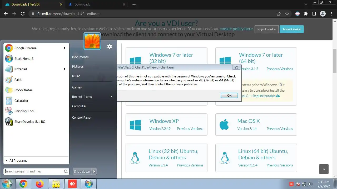Click the red tray icon

click(x=291, y=184)
